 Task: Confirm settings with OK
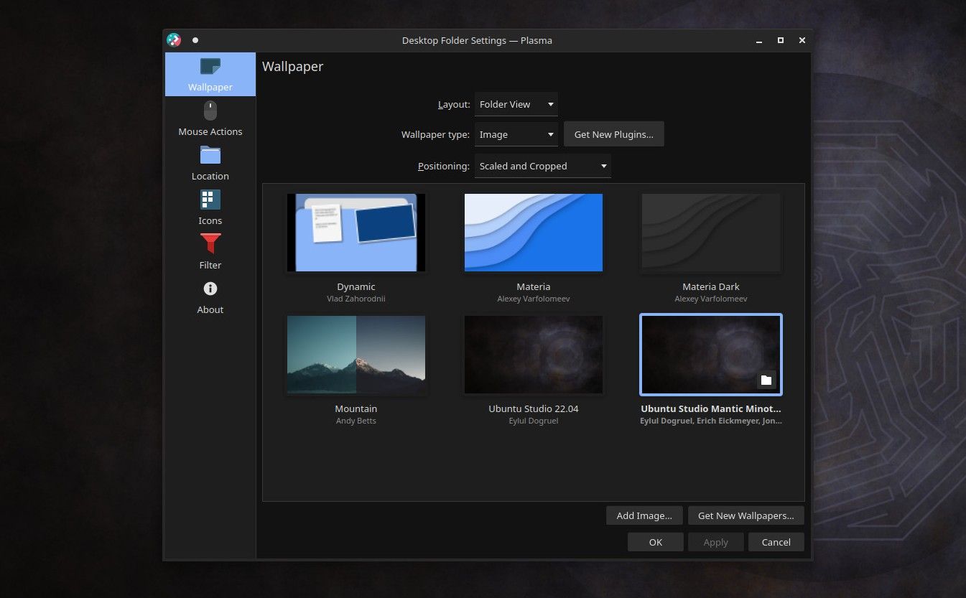pos(655,541)
